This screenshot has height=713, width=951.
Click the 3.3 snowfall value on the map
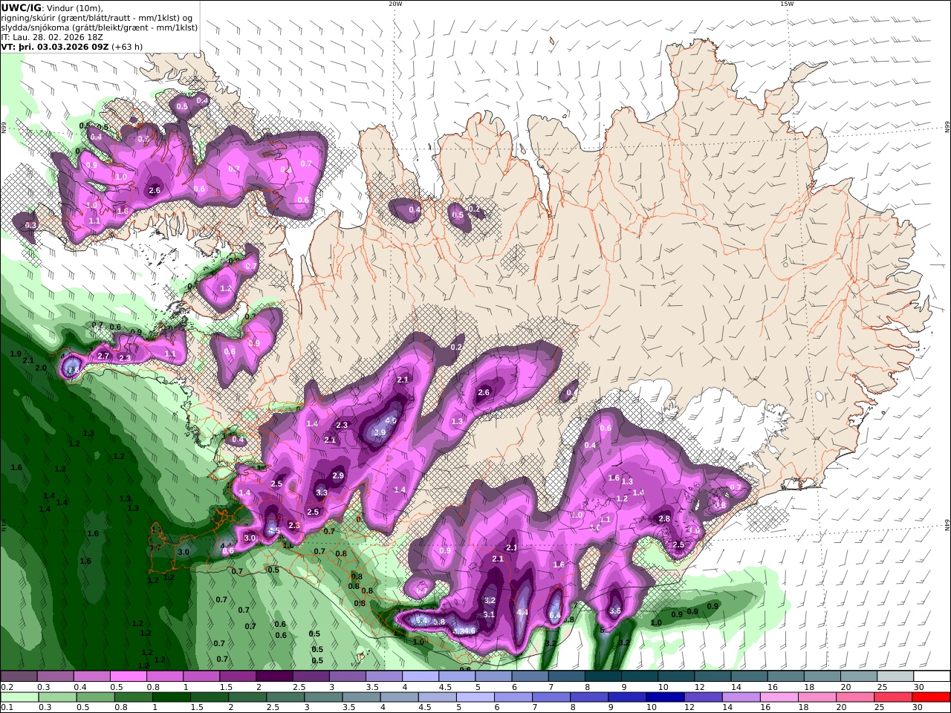point(322,492)
